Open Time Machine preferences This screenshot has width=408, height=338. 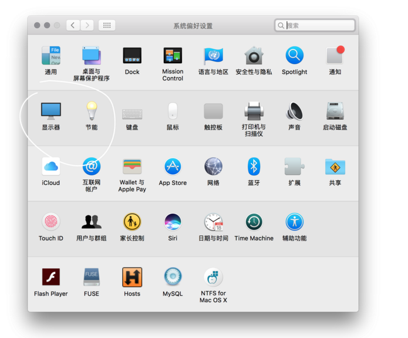click(x=254, y=222)
